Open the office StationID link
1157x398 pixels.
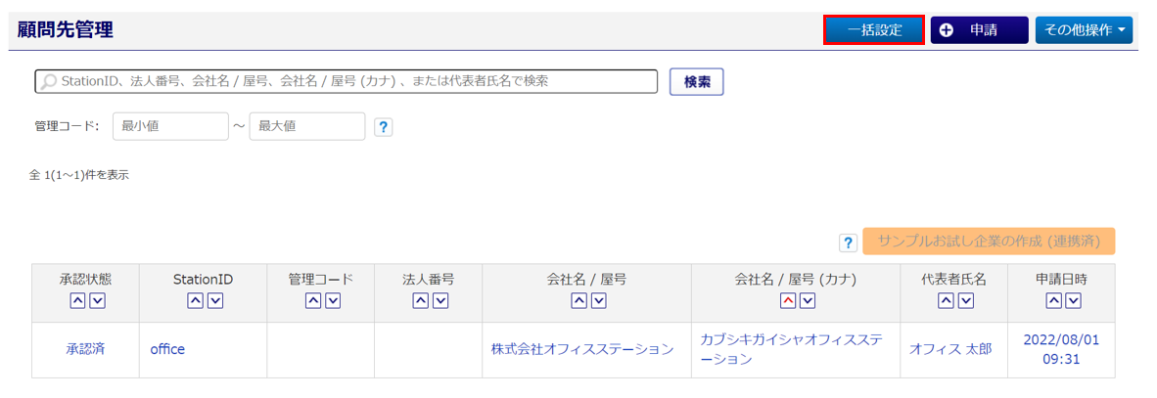(x=167, y=349)
